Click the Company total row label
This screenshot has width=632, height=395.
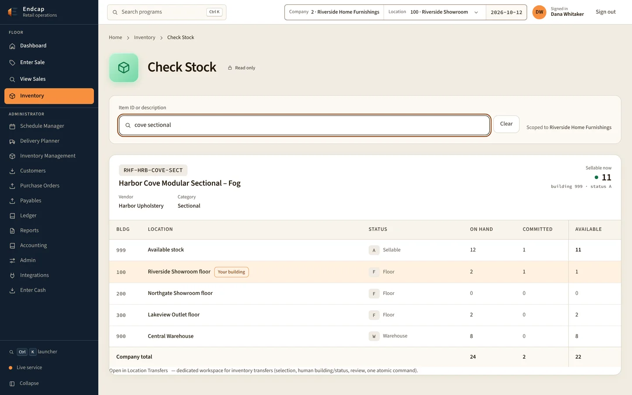click(x=134, y=357)
